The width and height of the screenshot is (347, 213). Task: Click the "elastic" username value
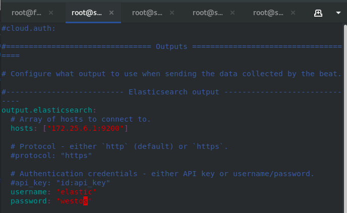point(76,192)
